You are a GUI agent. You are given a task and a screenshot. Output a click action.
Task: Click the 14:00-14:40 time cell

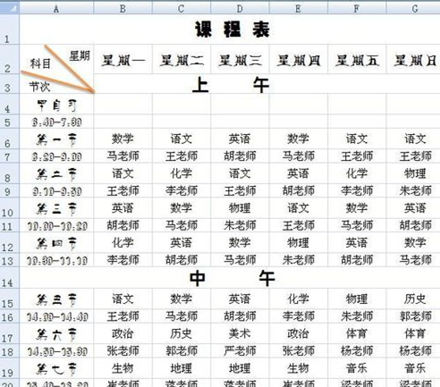(x=56, y=315)
